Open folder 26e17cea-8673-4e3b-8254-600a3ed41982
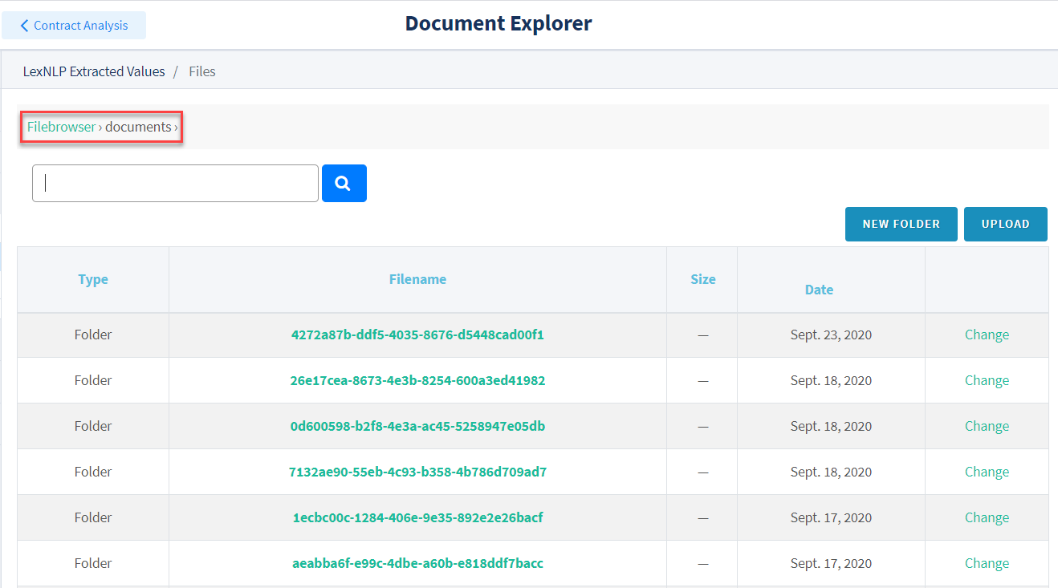 tap(417, 381)
